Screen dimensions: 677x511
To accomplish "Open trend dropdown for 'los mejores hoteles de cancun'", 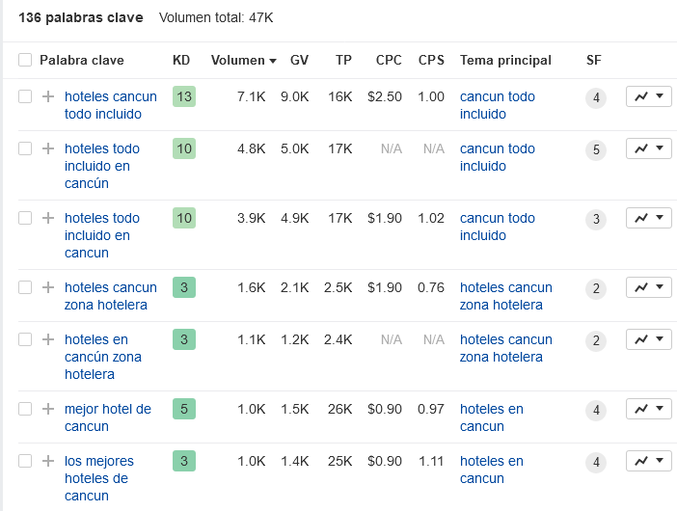I will 649,461.
